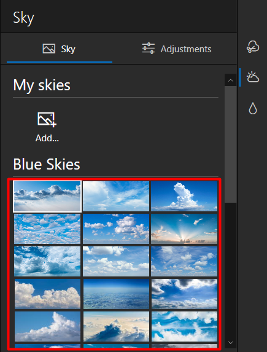Choose the dark storm clouds sky thumbnail

tap(184, 294)
